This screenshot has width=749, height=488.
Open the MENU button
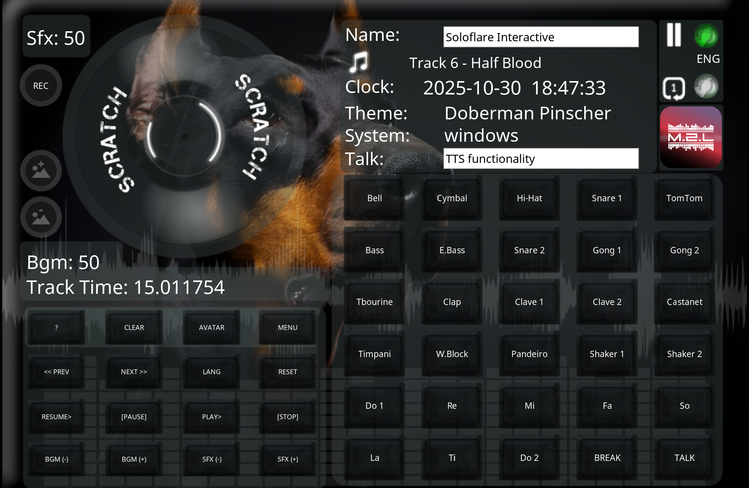288,327
